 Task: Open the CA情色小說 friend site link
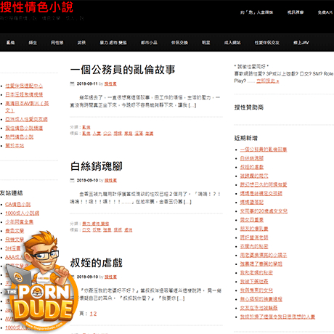click(18, 204)
